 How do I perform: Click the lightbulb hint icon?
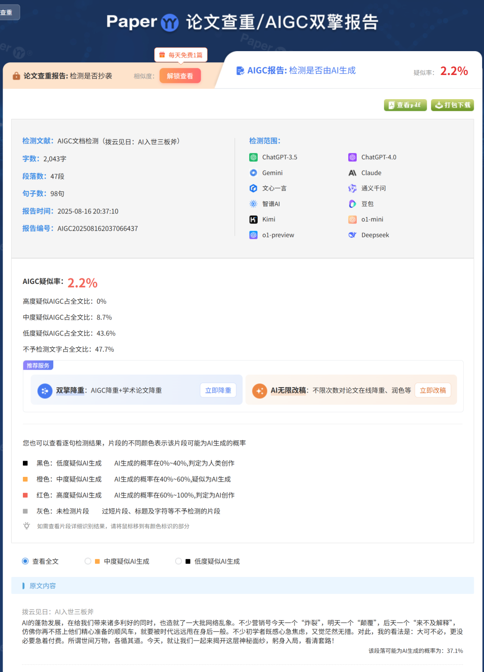point(27,526)
